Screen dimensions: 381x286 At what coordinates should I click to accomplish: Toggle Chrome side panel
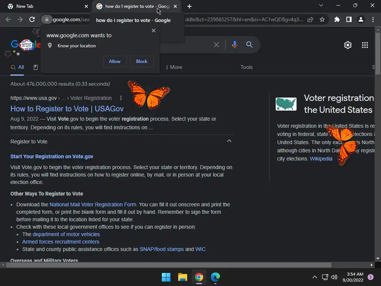pos(349,19)
